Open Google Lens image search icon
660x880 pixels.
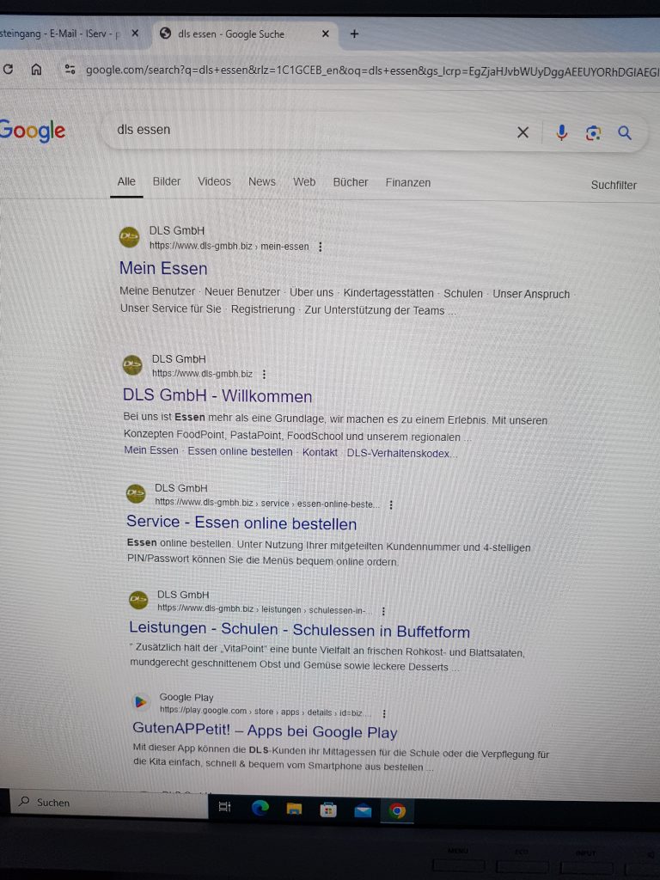[x=593, y=133]
